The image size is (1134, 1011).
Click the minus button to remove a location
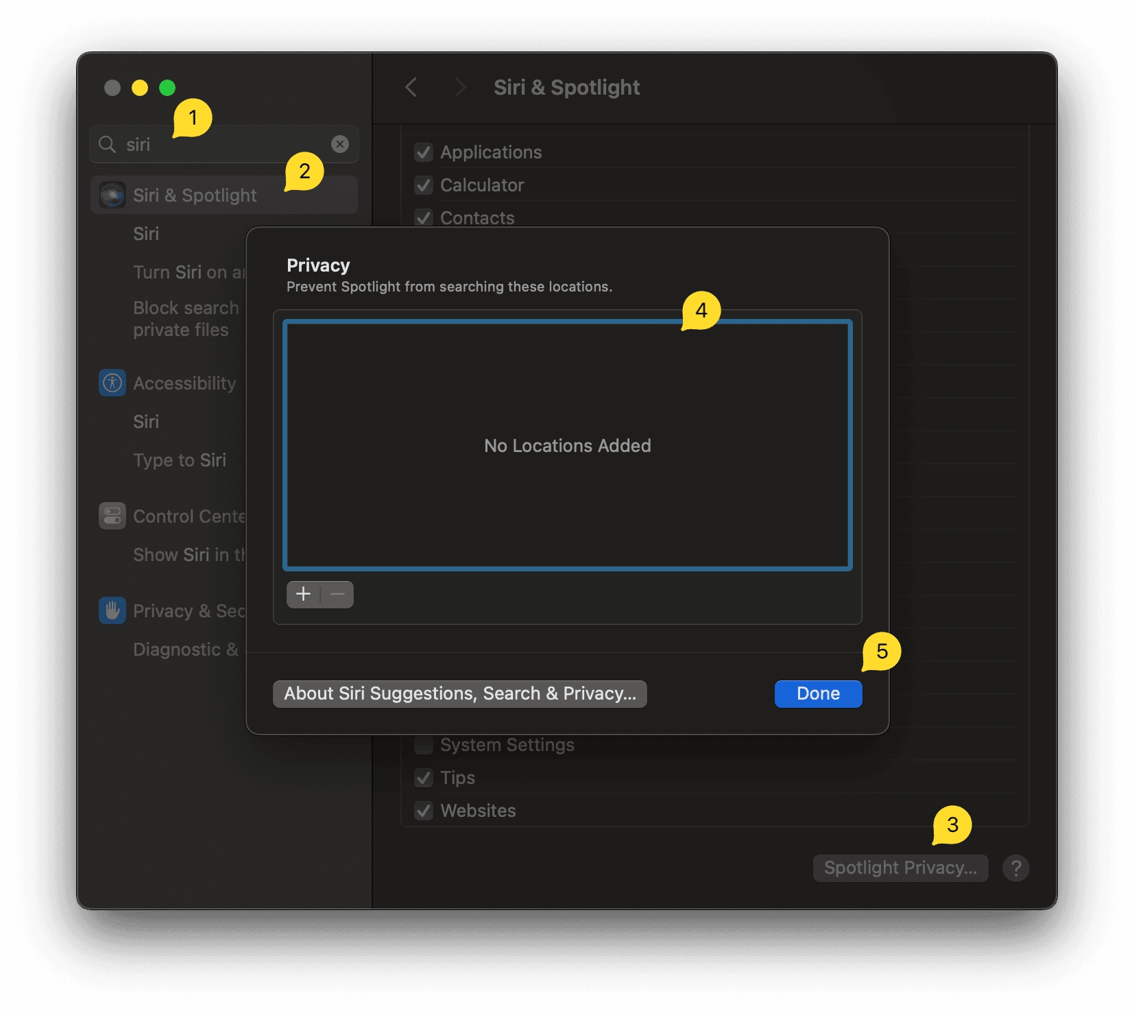337,594
